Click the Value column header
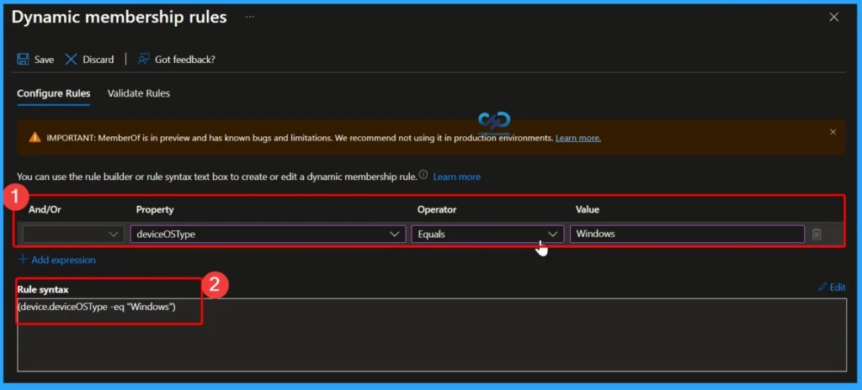 (x=587, y=210)
